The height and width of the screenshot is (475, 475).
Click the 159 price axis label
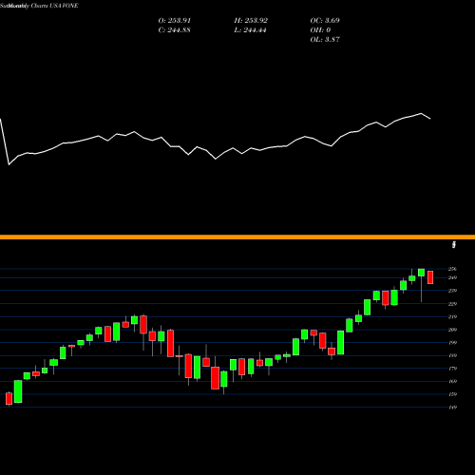tap(452, 394)
